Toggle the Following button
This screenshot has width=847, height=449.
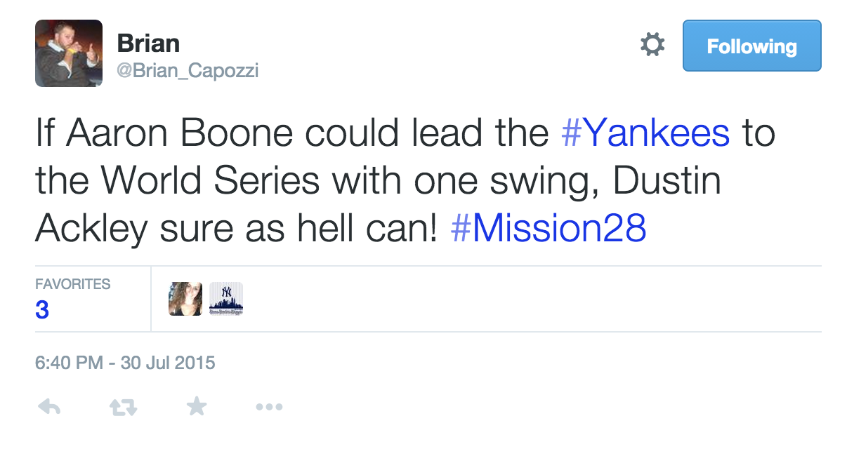(751, 46)
